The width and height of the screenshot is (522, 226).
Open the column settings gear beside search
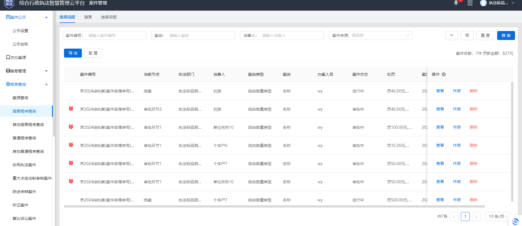[467, 35]
